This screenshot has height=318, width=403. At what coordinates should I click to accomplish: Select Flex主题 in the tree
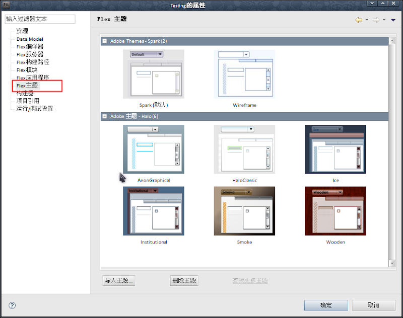27,86
